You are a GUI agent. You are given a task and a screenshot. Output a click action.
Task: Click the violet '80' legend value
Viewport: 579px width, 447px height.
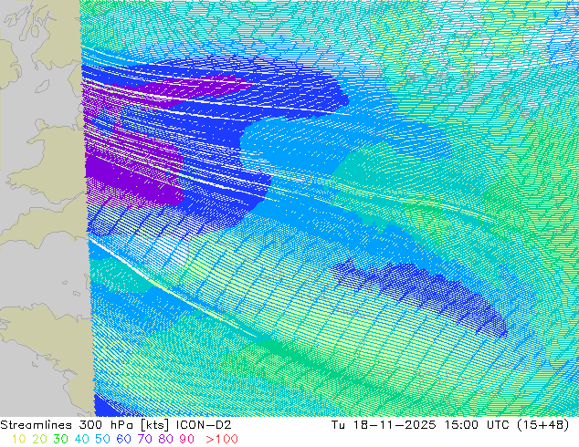pyautogui.click(x=165, y=439)
